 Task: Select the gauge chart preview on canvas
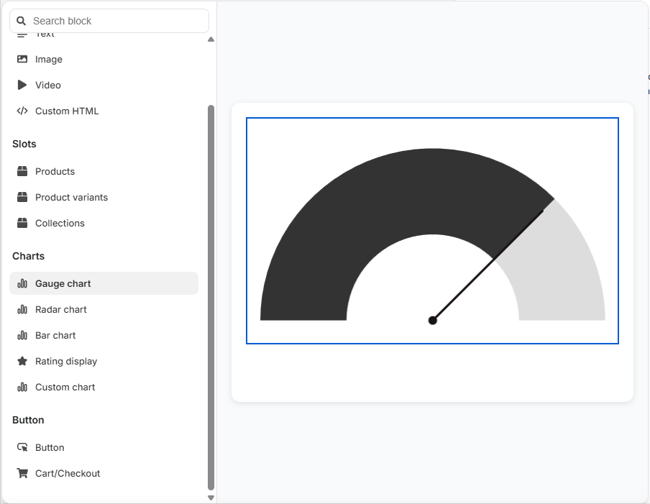(433, 231)
